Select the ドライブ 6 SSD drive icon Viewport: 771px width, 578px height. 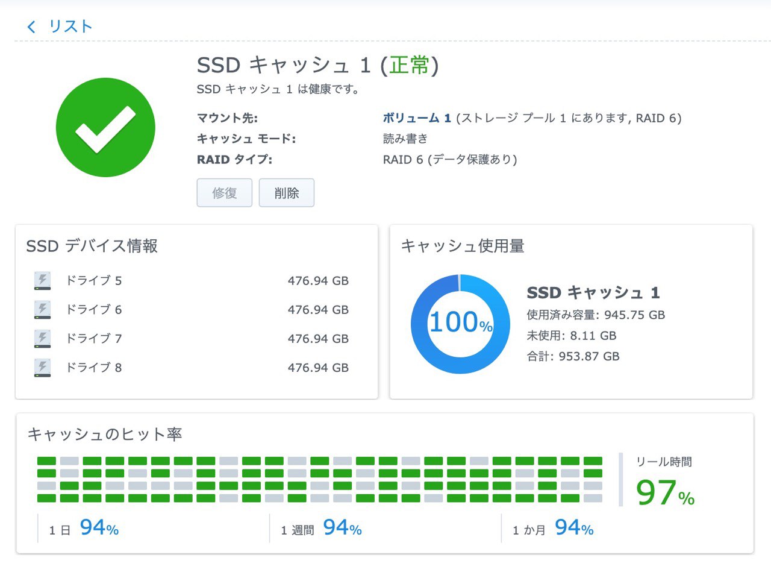tap(42, 310)
